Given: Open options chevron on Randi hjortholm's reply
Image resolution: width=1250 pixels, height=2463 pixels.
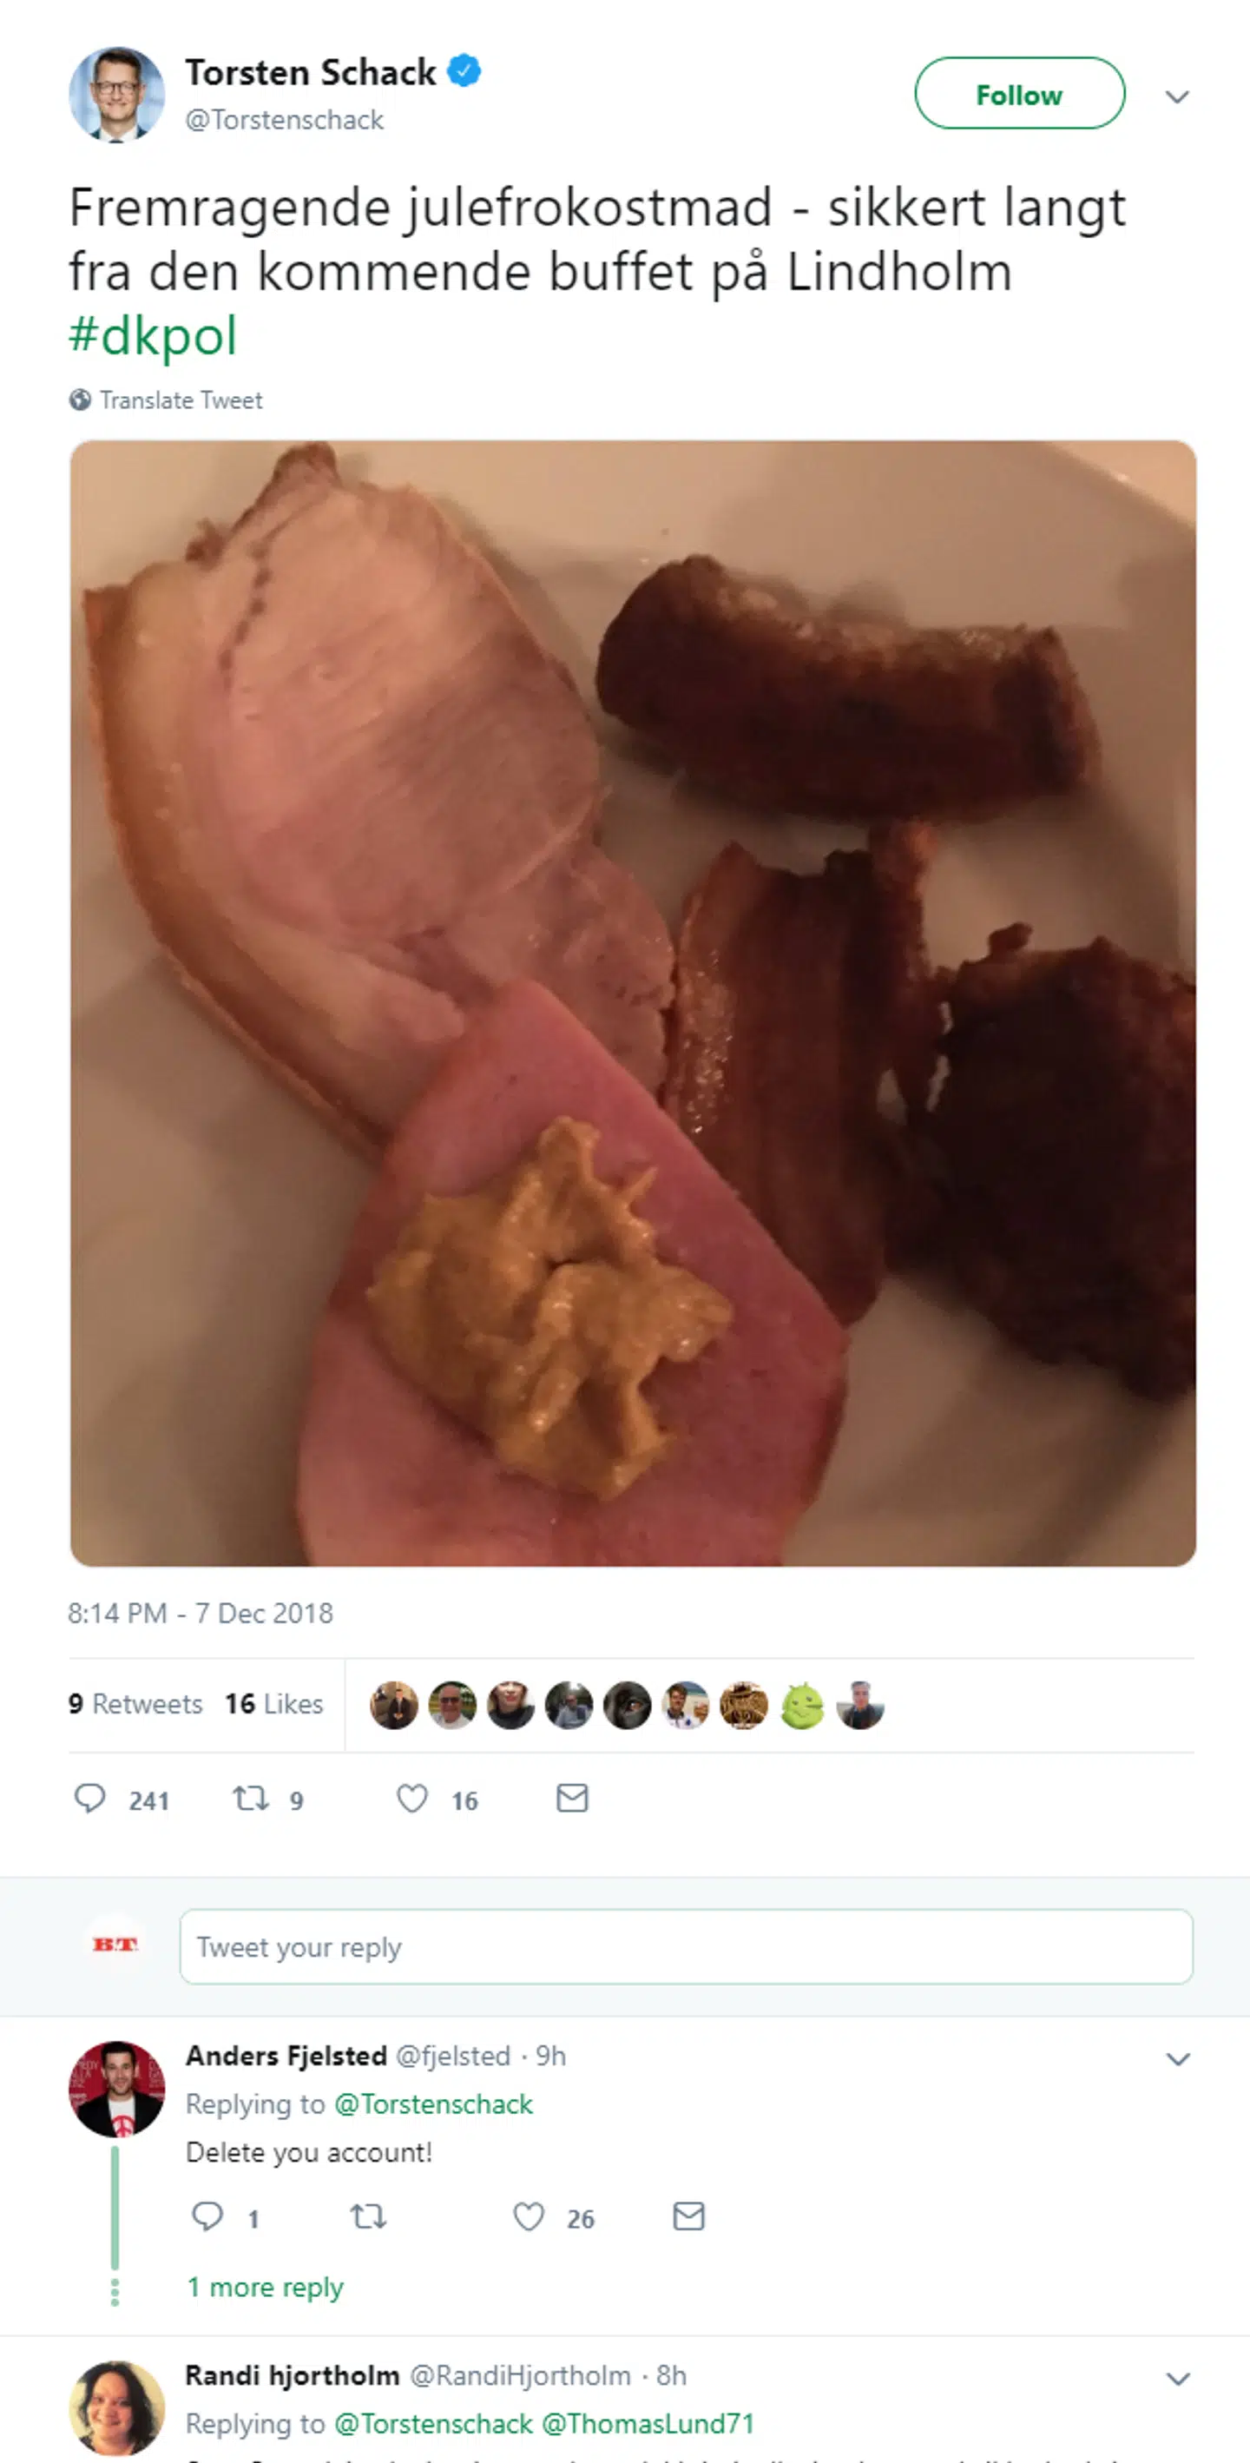Looking at the screenshot, I should 1177,2379.
